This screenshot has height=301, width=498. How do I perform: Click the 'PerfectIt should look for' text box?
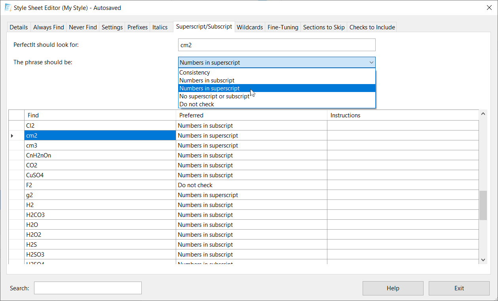(x=276, y=45)
